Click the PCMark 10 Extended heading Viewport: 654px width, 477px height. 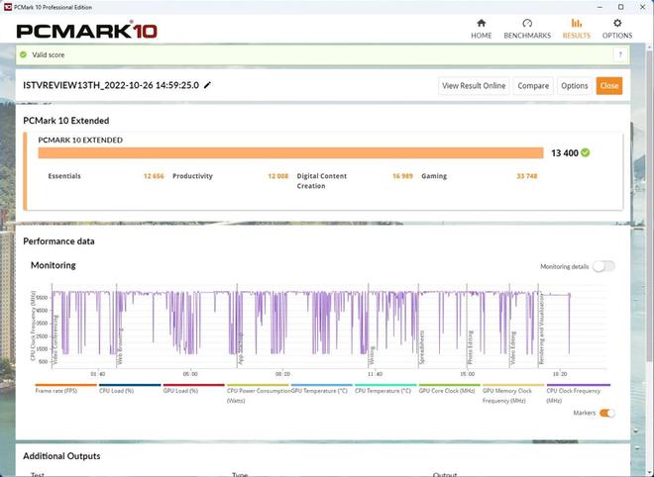[66, 121]
